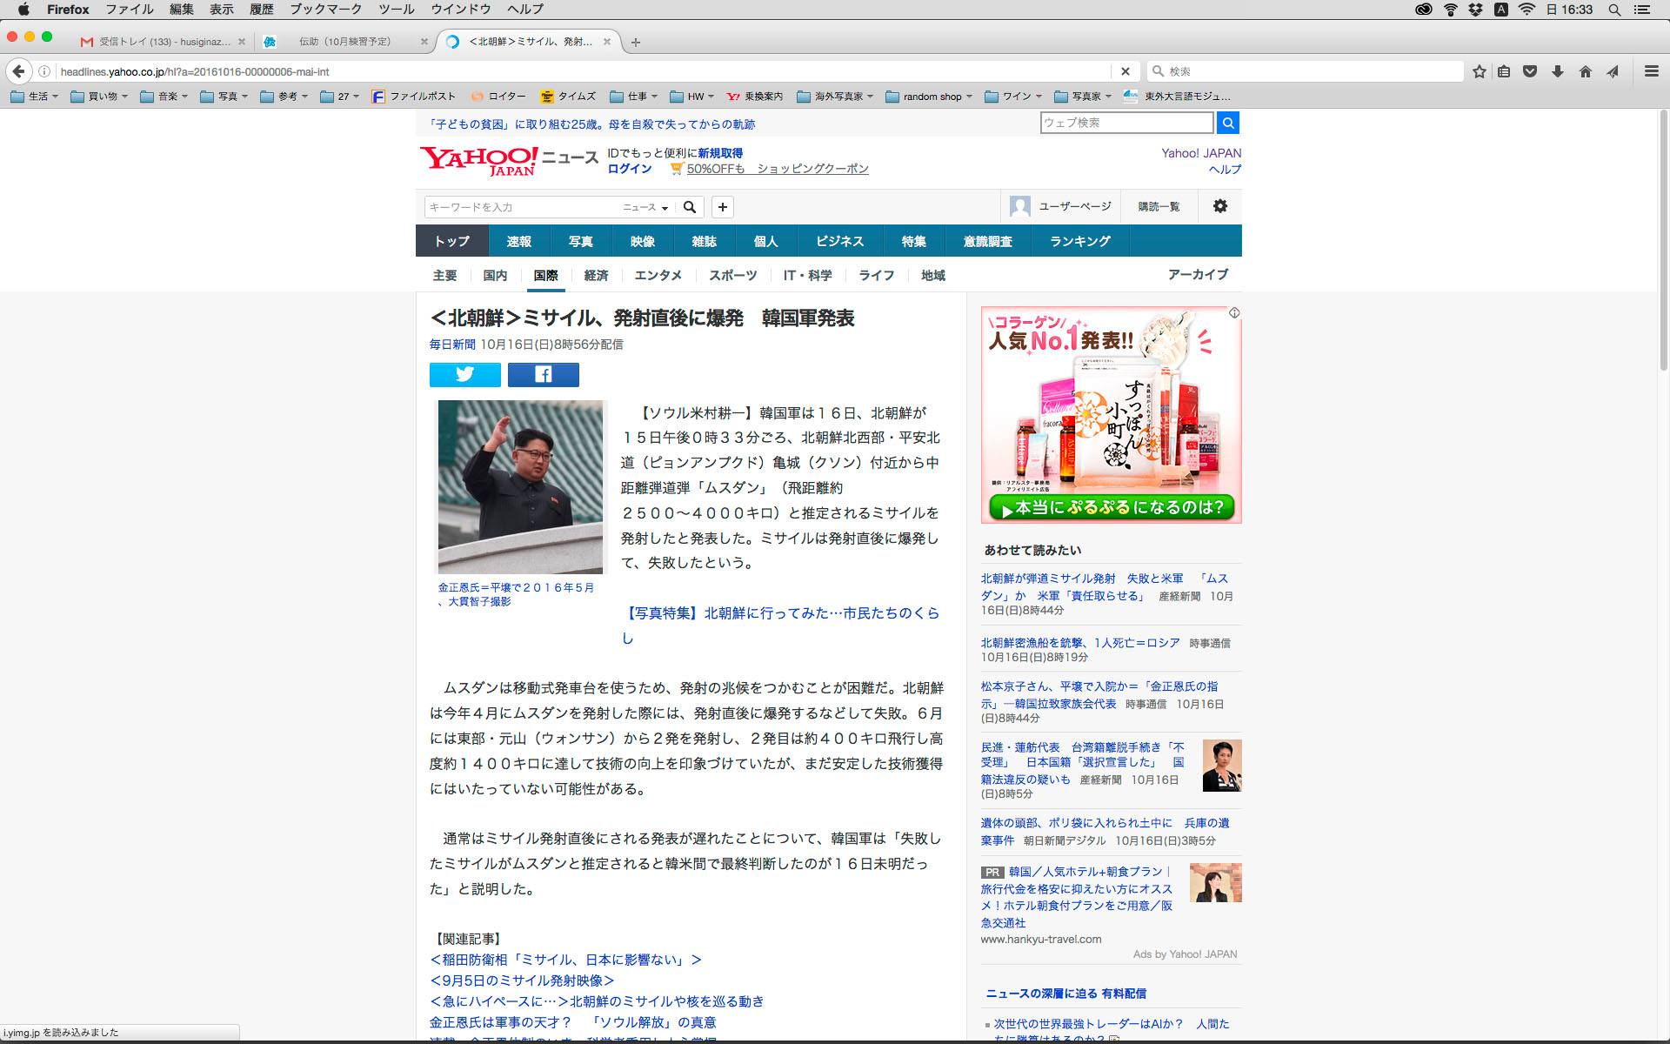Viewport: 1670px width, 1044px height.
Task: Click ログイン link
Action: click(629, 169)
